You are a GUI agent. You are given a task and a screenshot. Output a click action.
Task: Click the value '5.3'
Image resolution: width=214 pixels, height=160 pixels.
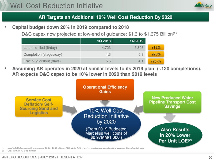coord(141,54)
